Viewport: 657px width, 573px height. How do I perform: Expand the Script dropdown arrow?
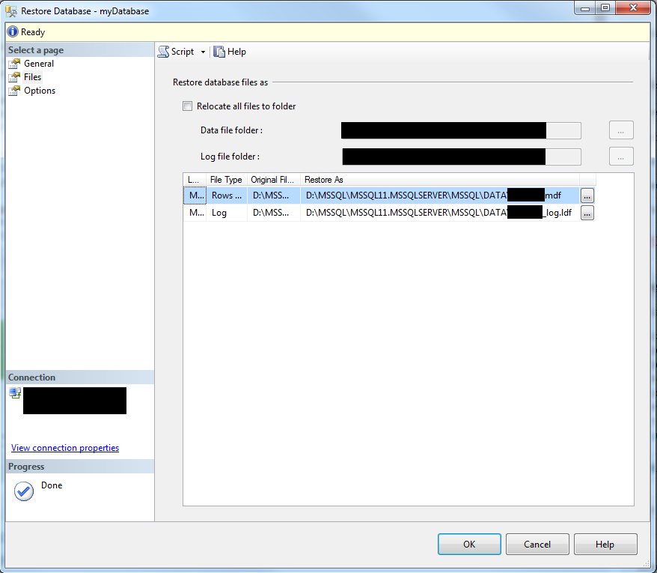click(203, 52)
